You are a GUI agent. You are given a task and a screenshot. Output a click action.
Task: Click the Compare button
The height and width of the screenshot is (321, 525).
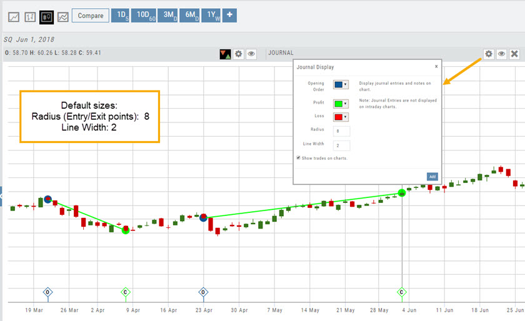[90, 16]
